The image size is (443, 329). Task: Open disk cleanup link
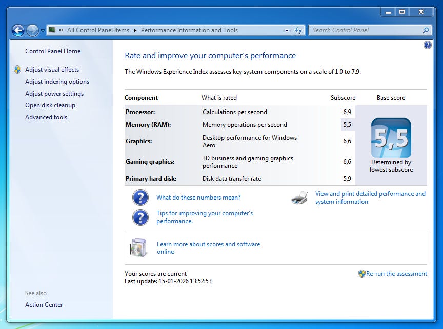50,105
